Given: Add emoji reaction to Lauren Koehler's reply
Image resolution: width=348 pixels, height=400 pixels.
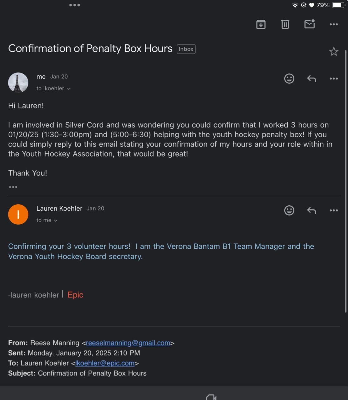Looking at the screenshot, I should click(289, 210).
